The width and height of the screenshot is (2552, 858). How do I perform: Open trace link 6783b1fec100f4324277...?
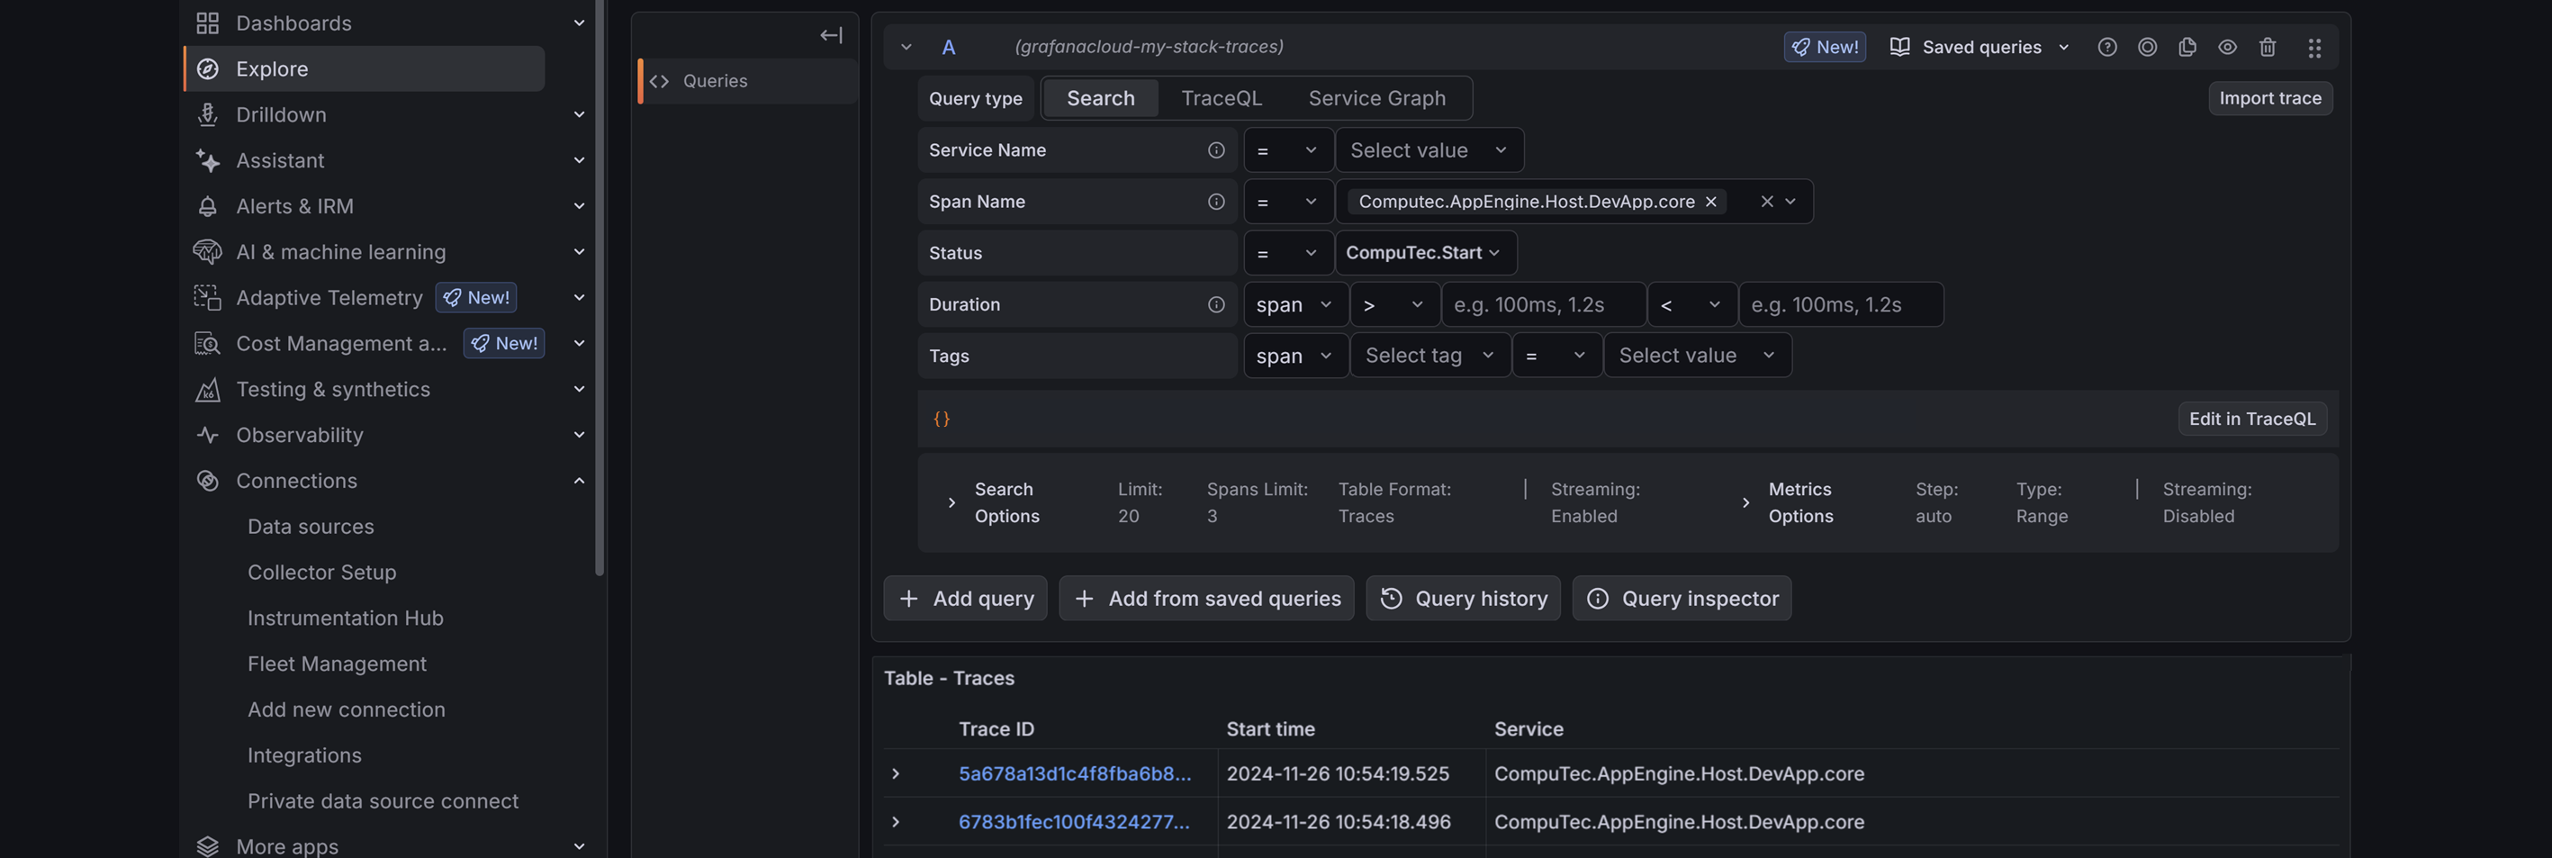tap(1074, 821)
